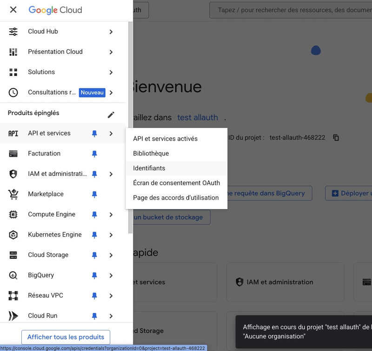The width and height of the screenshot is (372, 351).
Task: Open Bibliothèque from the submenu
Action: [x=176, y=154]
